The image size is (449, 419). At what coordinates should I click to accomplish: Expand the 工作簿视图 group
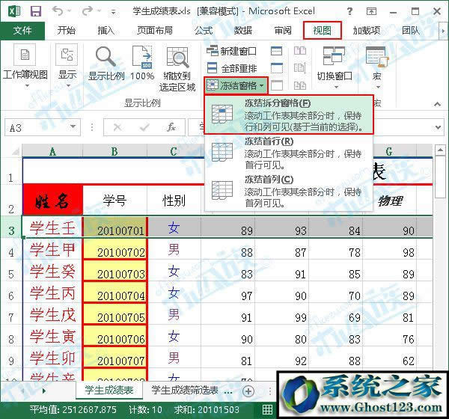pos(25,66)
